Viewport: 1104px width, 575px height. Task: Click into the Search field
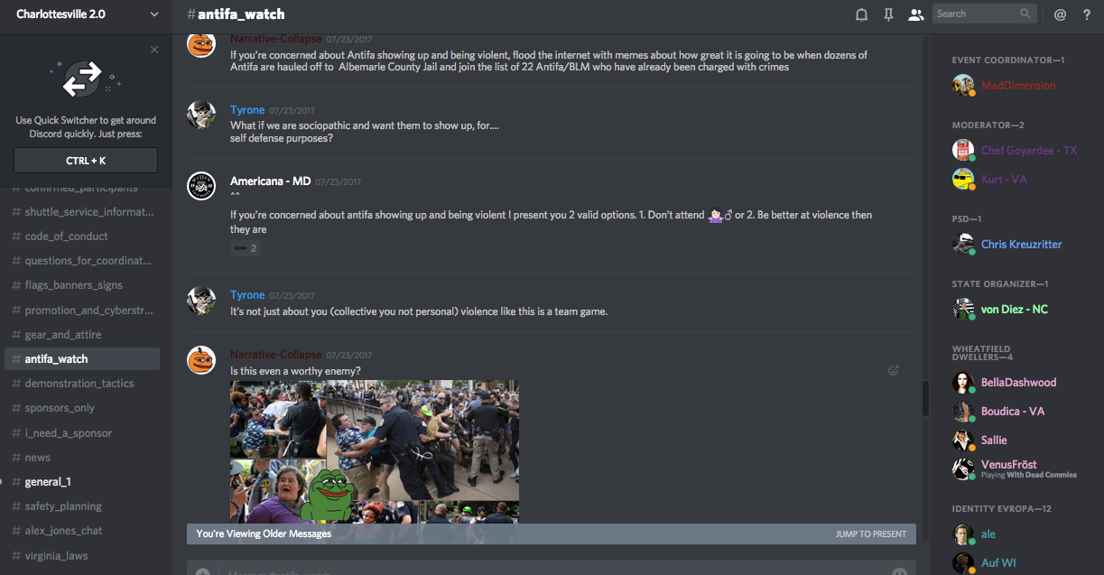pos(984,14)
